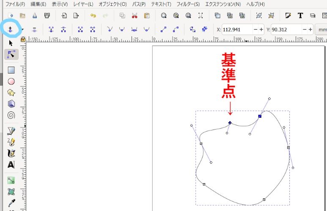Click the Export file icon
The image size is (327, 211).
[x=76, y=15]
